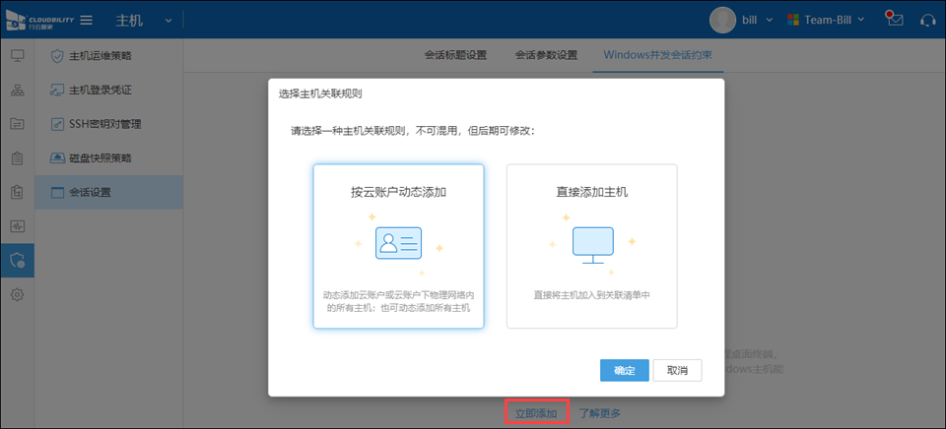Click the bill username text
The height and width of the screenshot is (429, 946).
point(750,20)
